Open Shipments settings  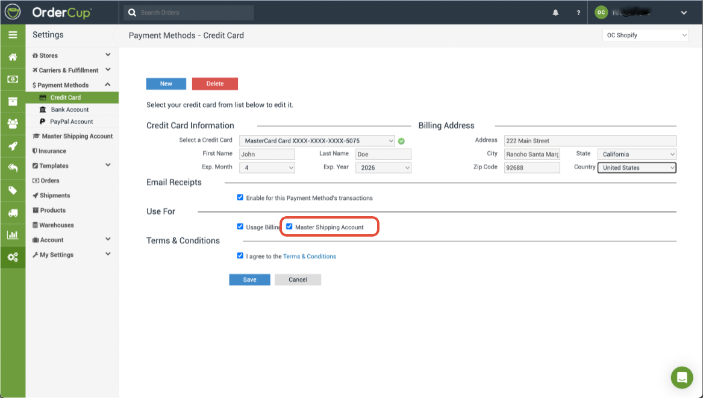click(x=51, y=196)
